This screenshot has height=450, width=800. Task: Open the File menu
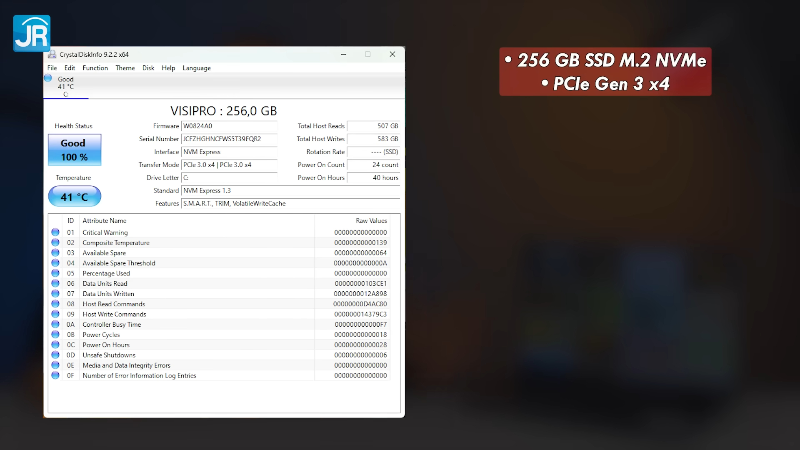52,68
